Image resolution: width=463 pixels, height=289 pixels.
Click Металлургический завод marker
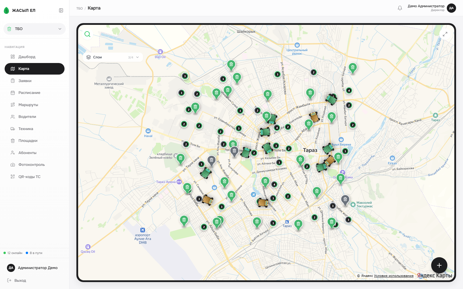click(109, 79)
